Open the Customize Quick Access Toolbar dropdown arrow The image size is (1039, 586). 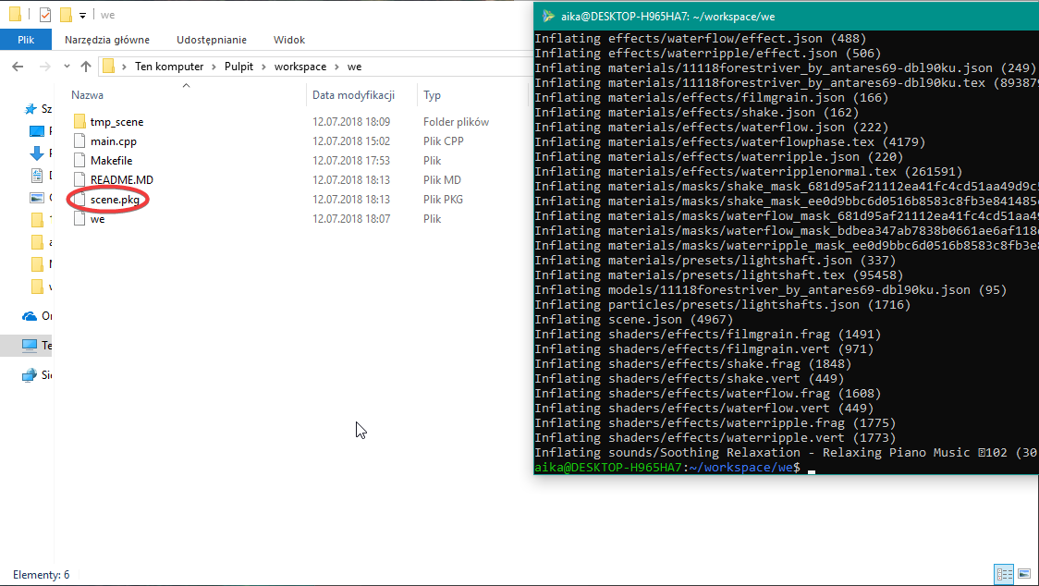pyautogui.click(x=82, y=15)
